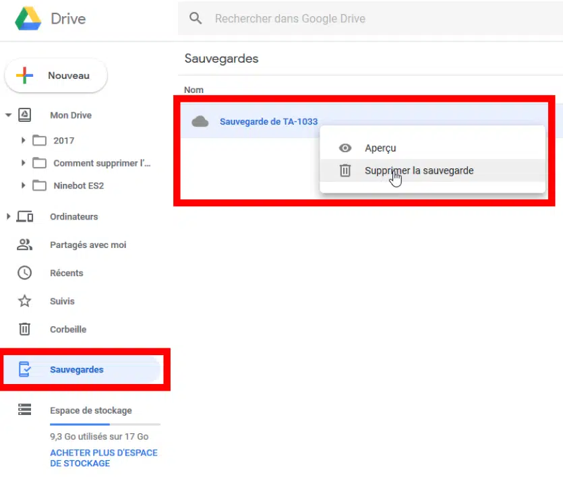563x477 pixels.
Task: Open Récents
Action: [67, 273]
